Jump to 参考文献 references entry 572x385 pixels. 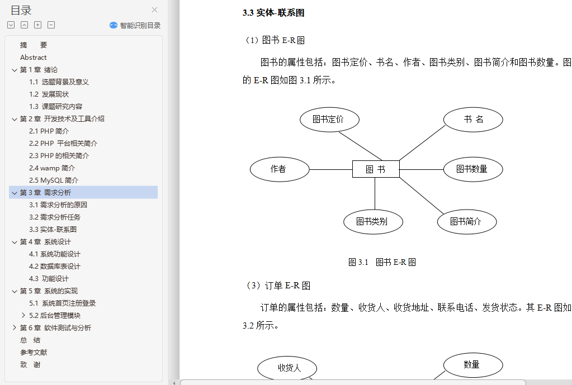(34, 353)
